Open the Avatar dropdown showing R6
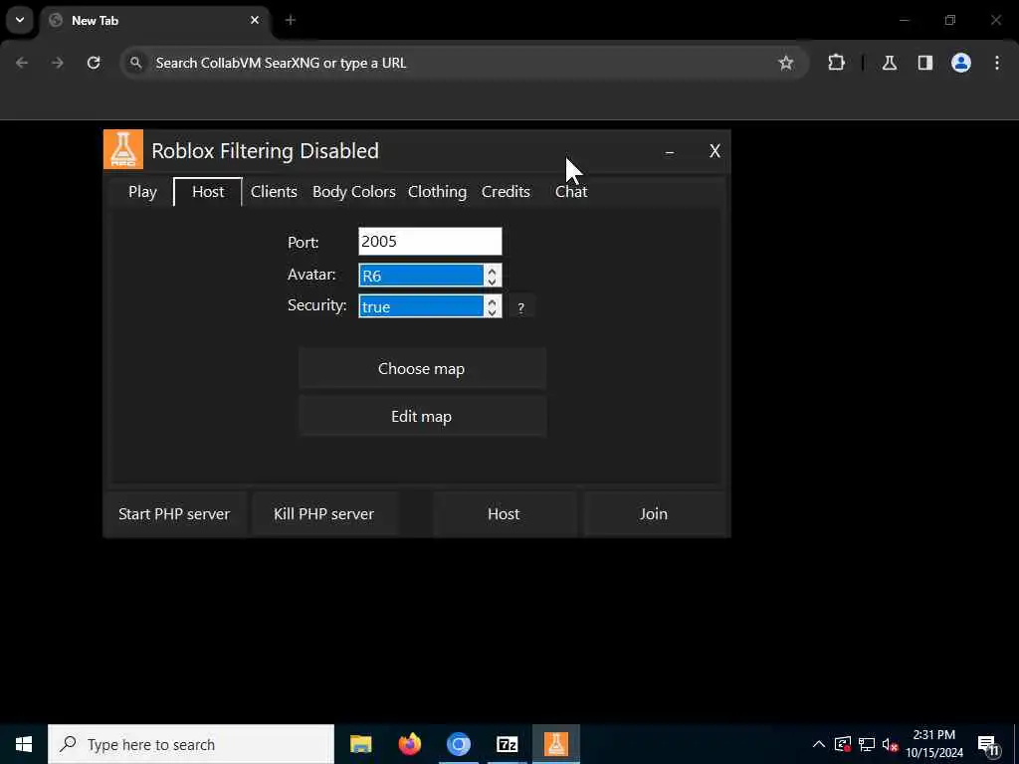The width and height of the screenshot is (1019, 764). coord(421,275)
